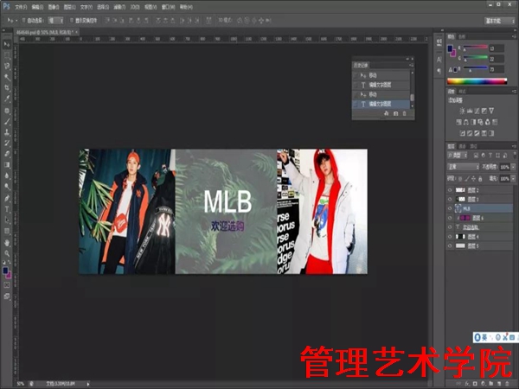Screen dimensions: 519x389
Task: Select the Move tool in the toolbox
Action: 7,43
